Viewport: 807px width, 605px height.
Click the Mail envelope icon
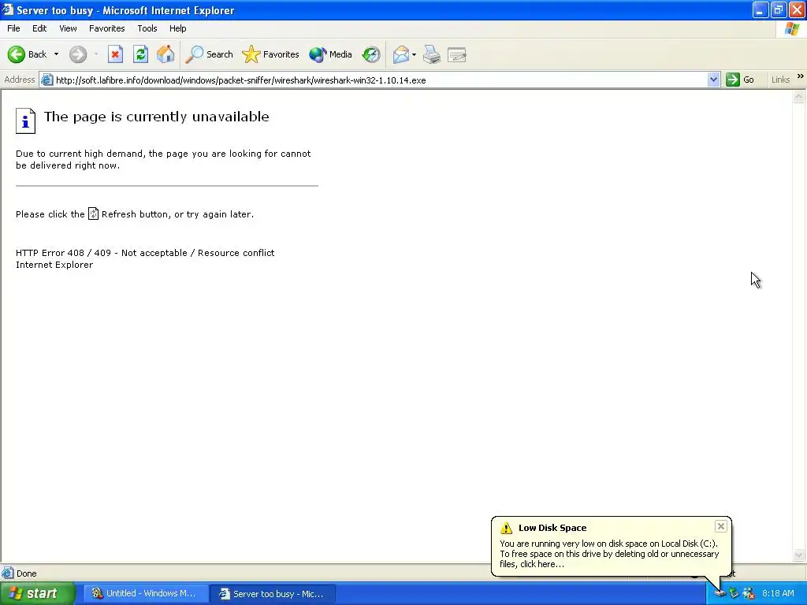point(401,54)
